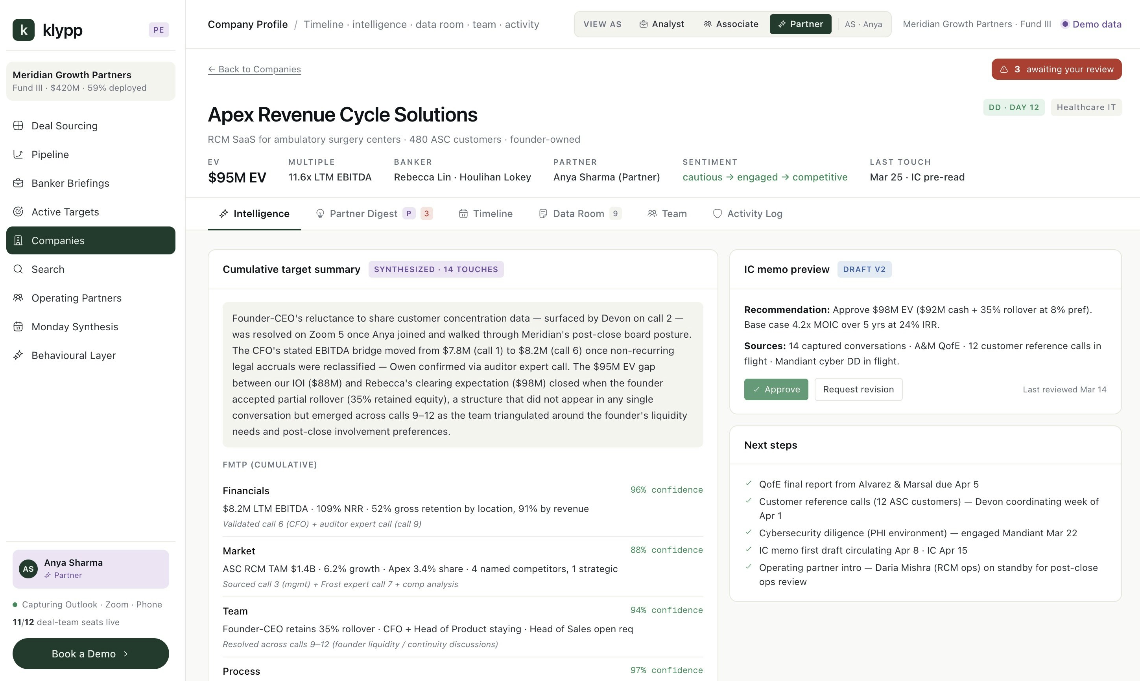Viewport: 1140px width, 681px height.
Task: Click the Data Room tab document icon
Action: pos(543,214)
